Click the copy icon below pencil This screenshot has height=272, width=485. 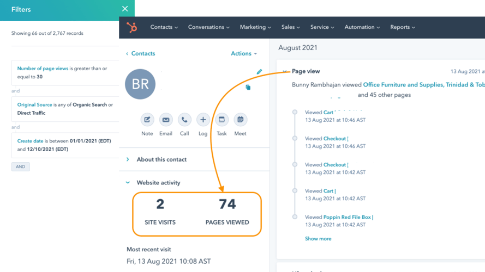click(x=248, y=87)
